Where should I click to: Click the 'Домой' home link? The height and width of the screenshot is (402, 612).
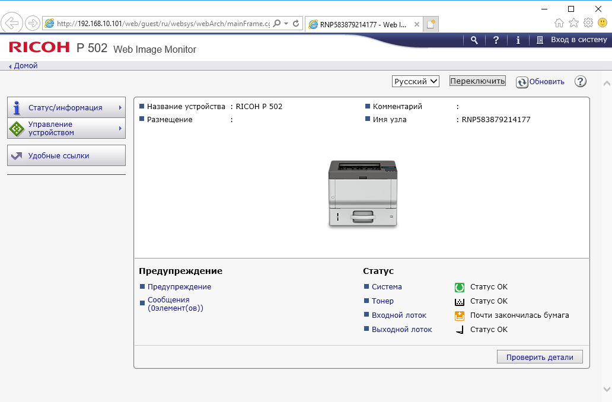(26, 66)
